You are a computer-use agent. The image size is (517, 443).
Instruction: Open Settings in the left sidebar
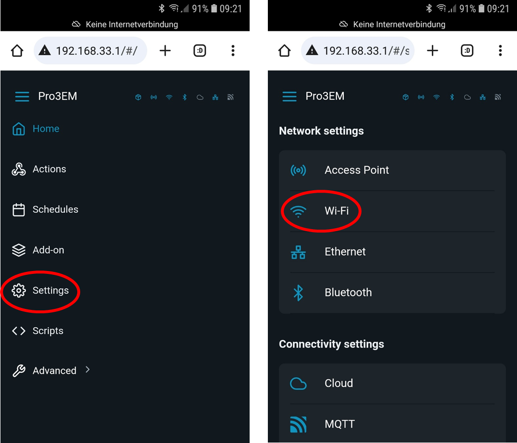(x=40, y=291)
